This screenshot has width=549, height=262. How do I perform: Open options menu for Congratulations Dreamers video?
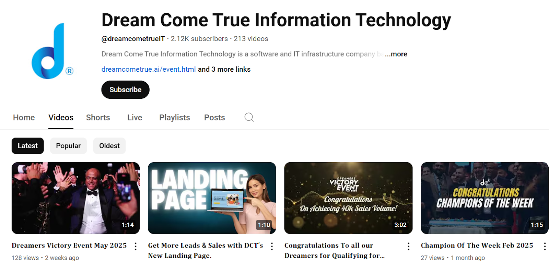tap(408, 246)
